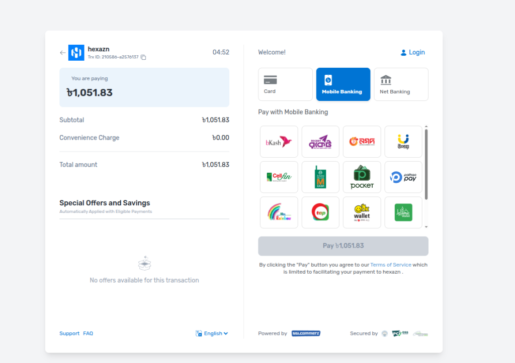
Task: Copy the transaction ID
Action: pos(143,57)
